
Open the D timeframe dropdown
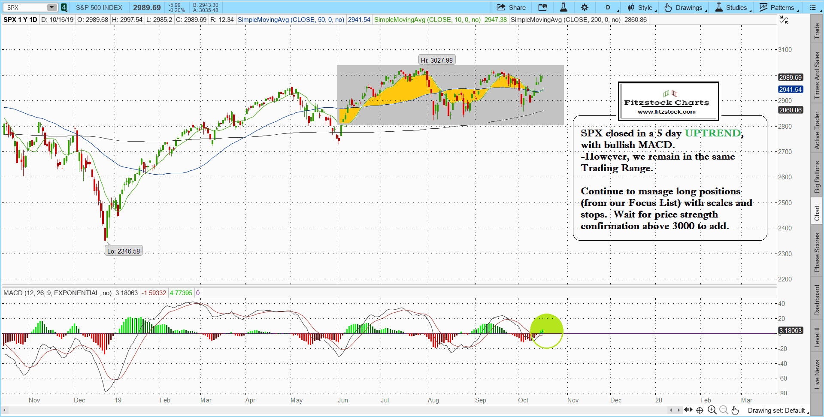point(608,7)
